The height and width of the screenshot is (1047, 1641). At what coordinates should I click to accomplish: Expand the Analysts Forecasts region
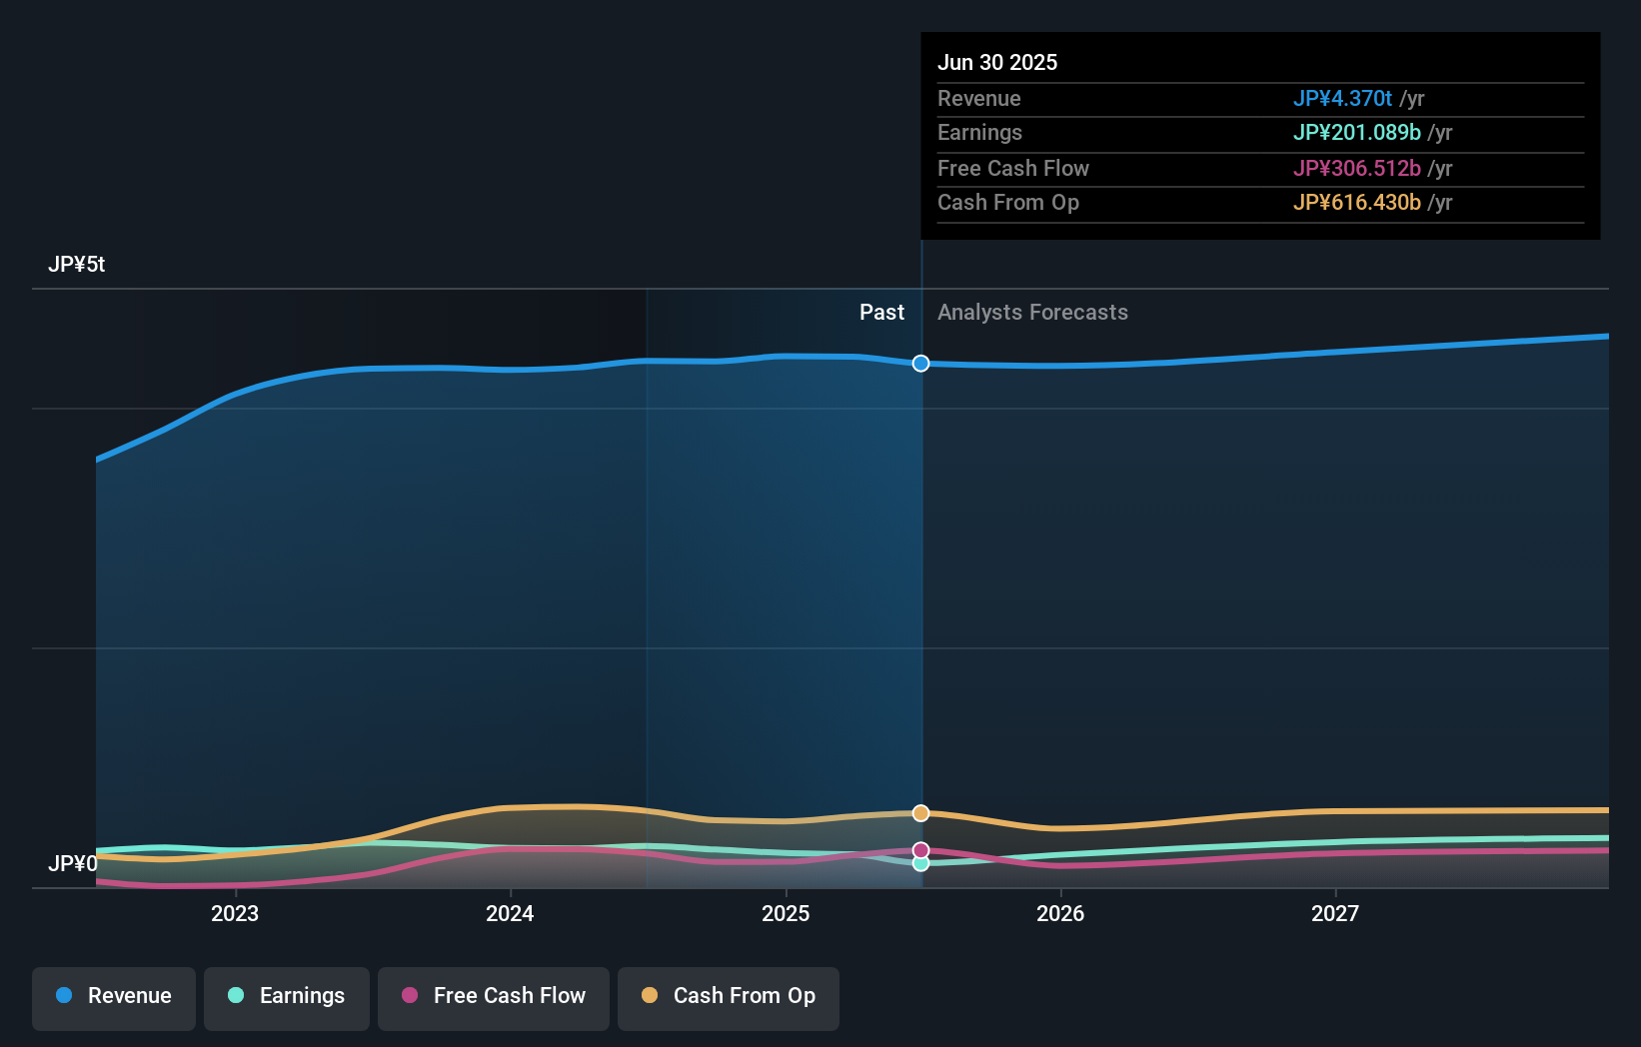1032,313
